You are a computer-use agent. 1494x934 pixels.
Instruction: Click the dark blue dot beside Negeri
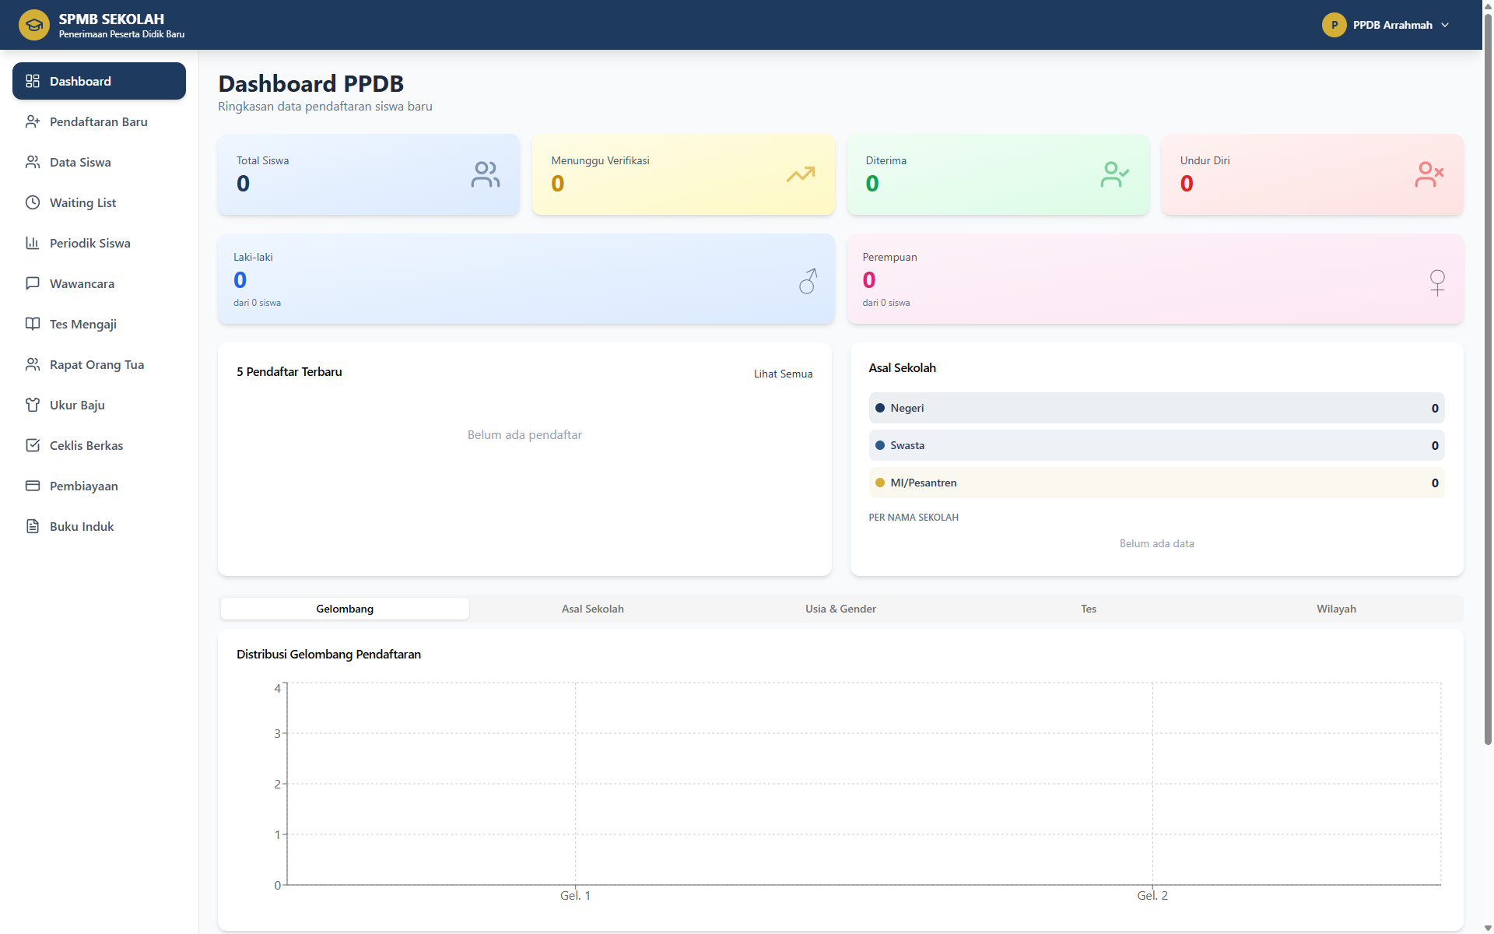coord(880,408)
